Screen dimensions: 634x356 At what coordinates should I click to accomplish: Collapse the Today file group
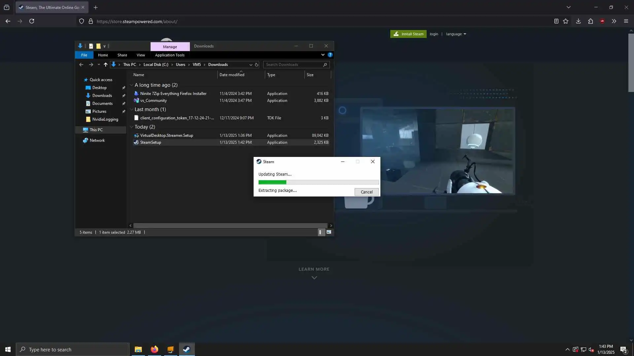point(131,127)
